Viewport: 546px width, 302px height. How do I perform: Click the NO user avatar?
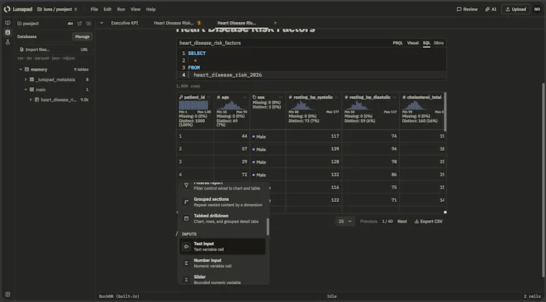[x=537, y=10]
